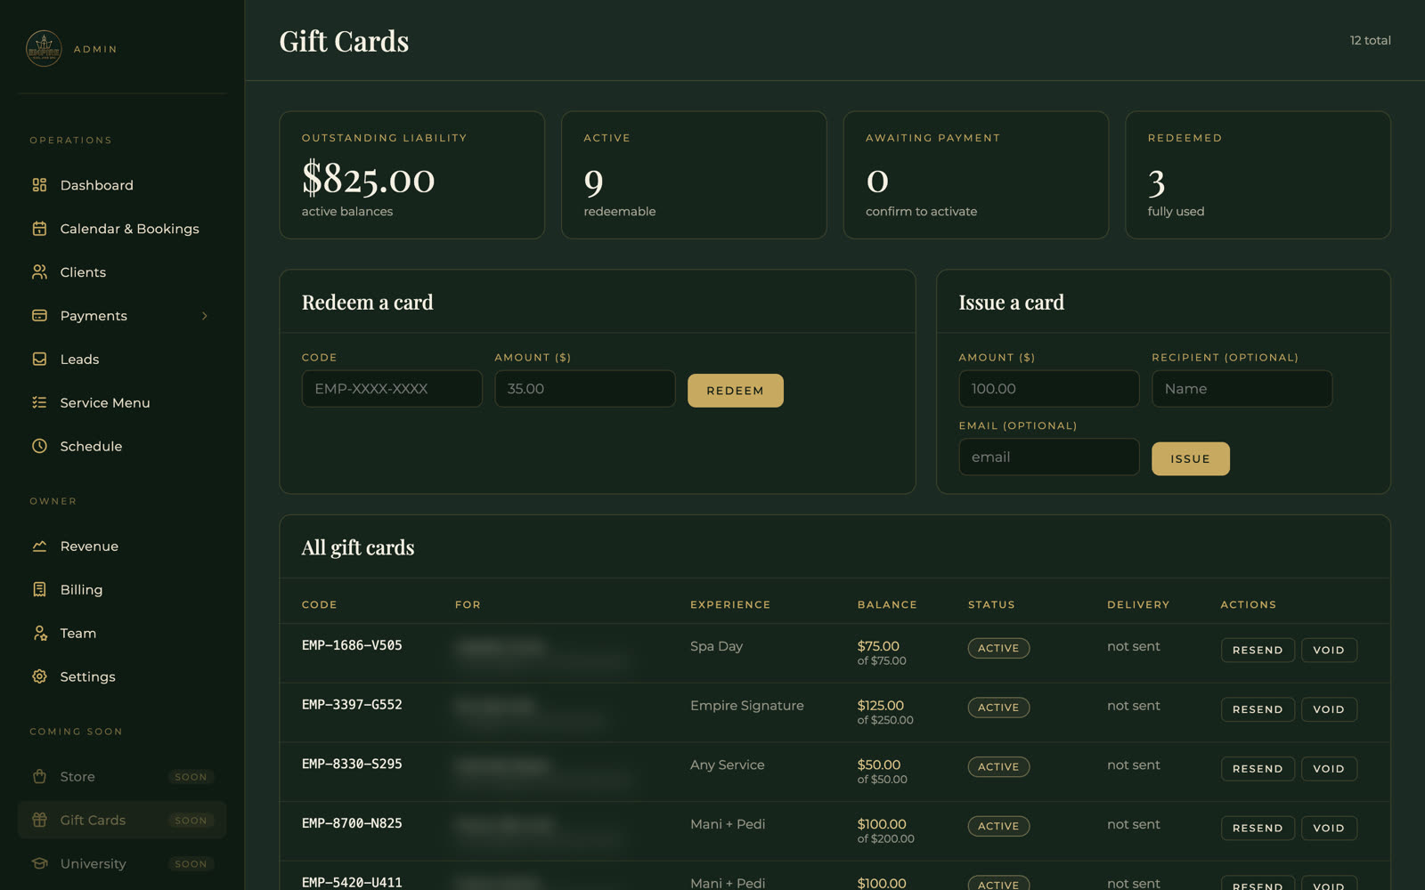Click the Leads inbox icon
The width and height of the screenshot is (1425, 890).
(39, 360)
